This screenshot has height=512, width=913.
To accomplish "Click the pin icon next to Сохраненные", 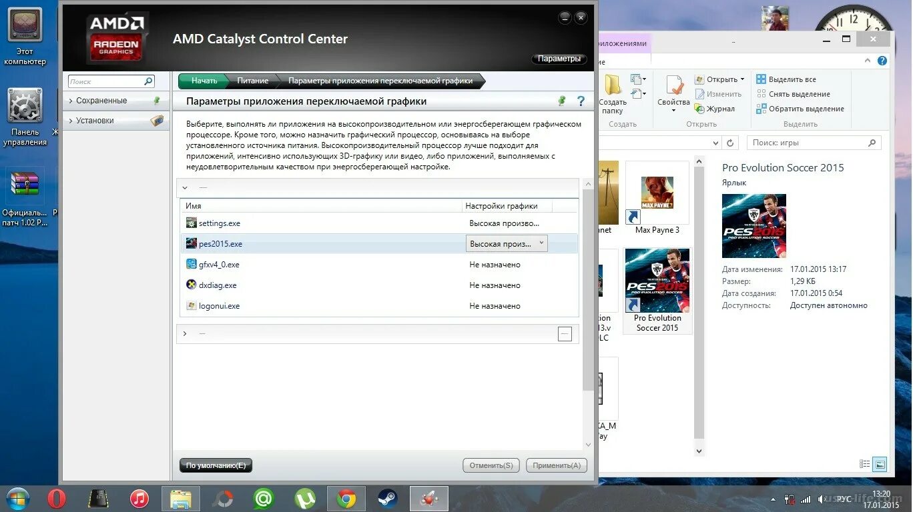I will tap(157, 101).
